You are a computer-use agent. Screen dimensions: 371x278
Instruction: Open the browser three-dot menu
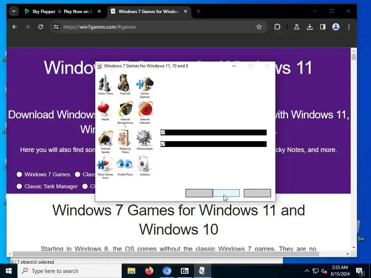click(349, 27)
